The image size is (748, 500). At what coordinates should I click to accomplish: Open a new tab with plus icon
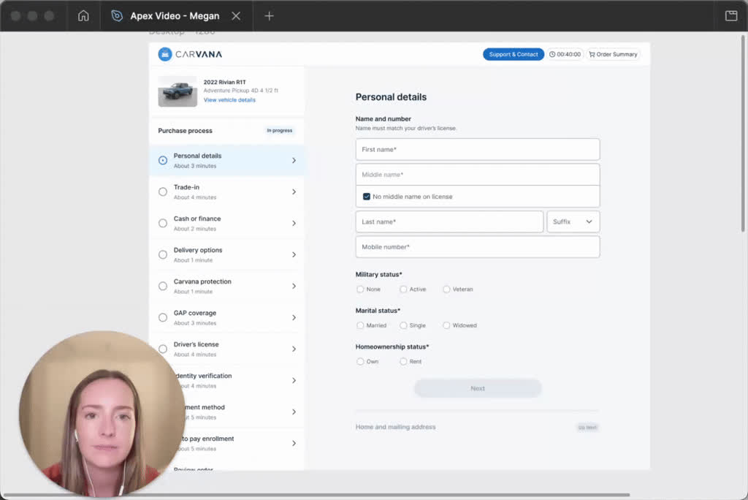pos(269,16)
